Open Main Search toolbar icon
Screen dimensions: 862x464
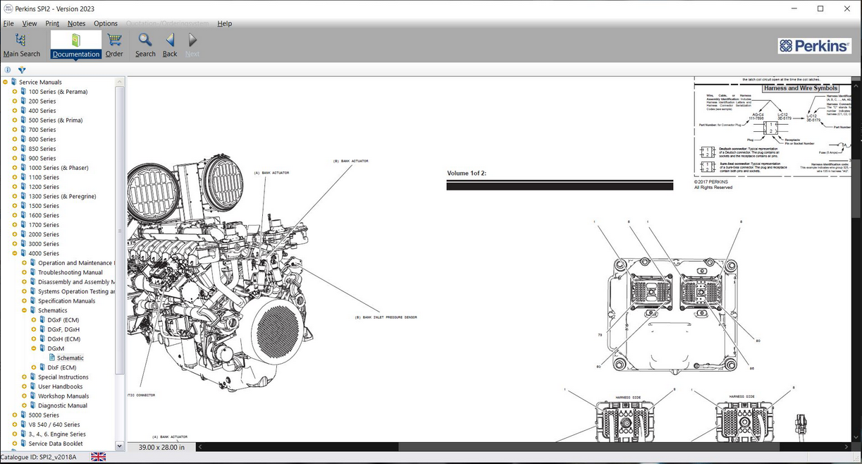(20, 40)
